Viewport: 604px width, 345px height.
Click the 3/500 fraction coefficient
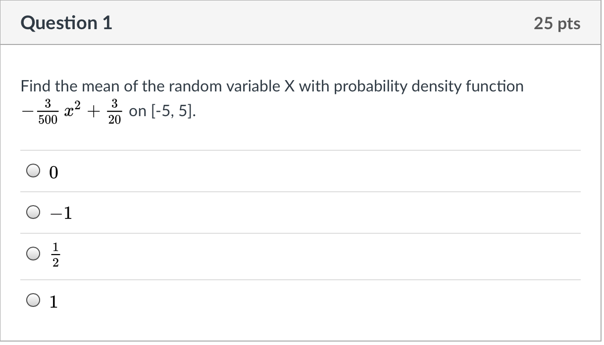coord(48,111)
